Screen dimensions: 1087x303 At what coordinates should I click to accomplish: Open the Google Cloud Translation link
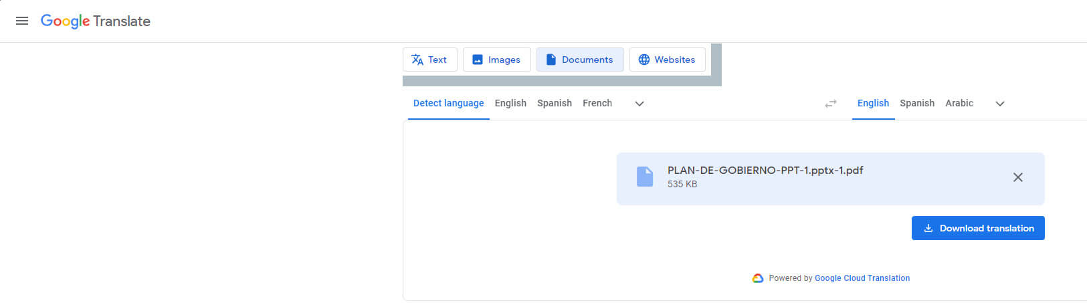(x=862, y=278)
